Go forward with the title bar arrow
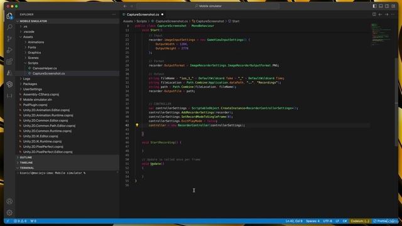Screen dimensions: 402x226 131,6
